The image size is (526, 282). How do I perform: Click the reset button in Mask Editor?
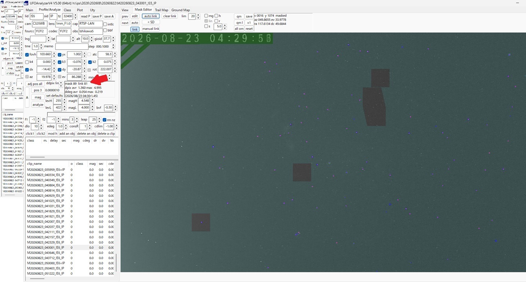pyautogui.click(x=249, y=29)
